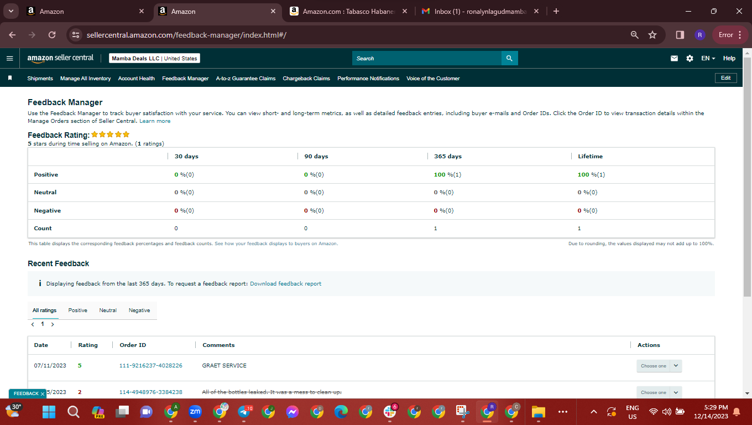Open Manage All Inventory
Viewport: 752px width, 425px height.
pyautogui.click(x=86, y=79)
